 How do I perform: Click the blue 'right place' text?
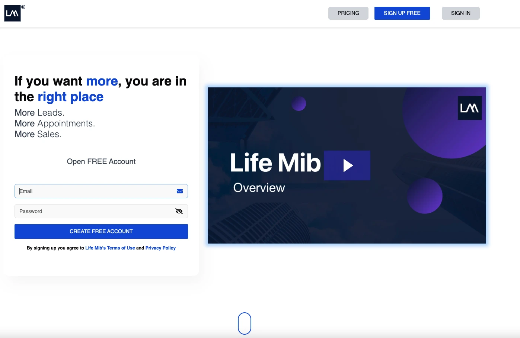(70, 97)
